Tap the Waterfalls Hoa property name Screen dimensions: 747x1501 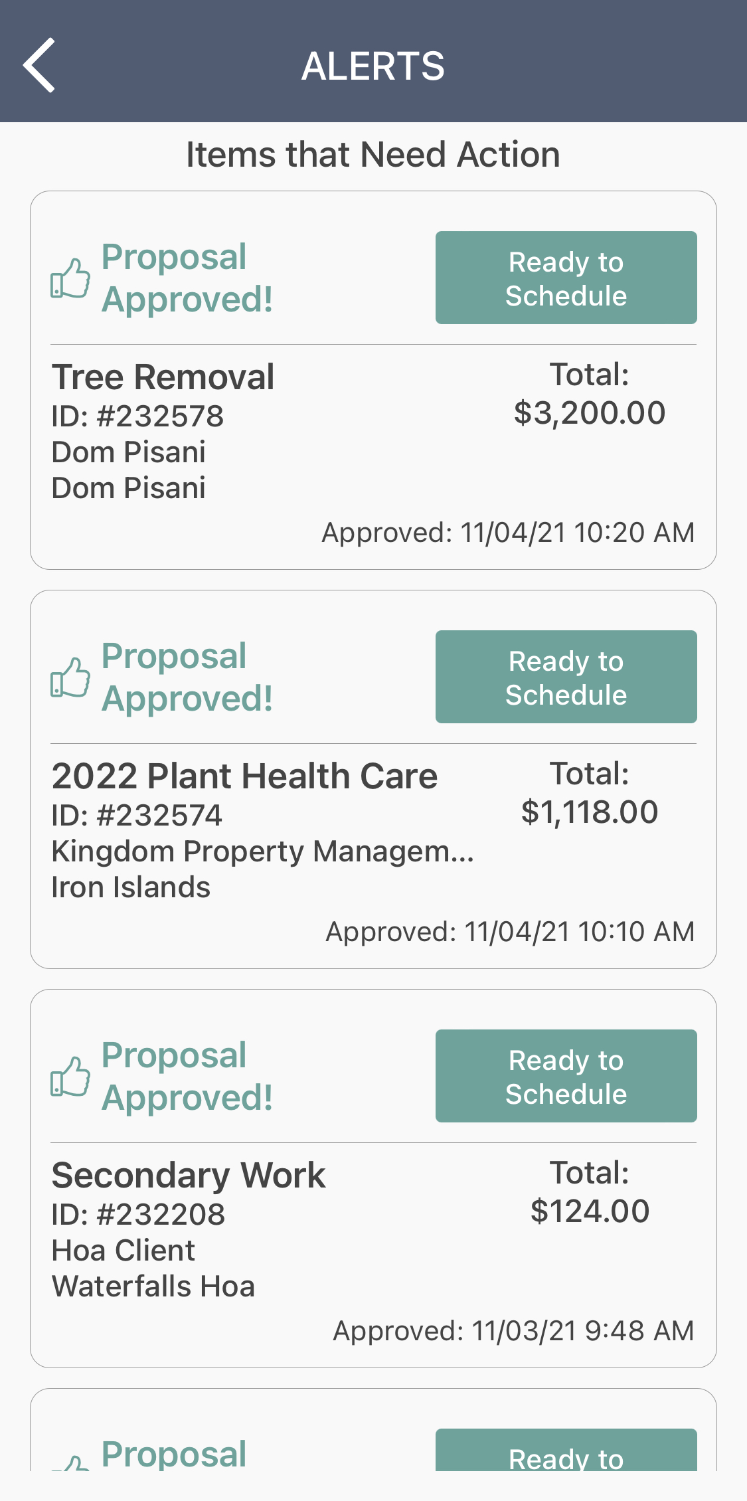(153, 1286)
